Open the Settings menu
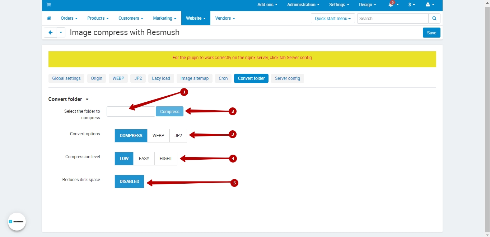 pyautogui.click(x=339, y=5)
